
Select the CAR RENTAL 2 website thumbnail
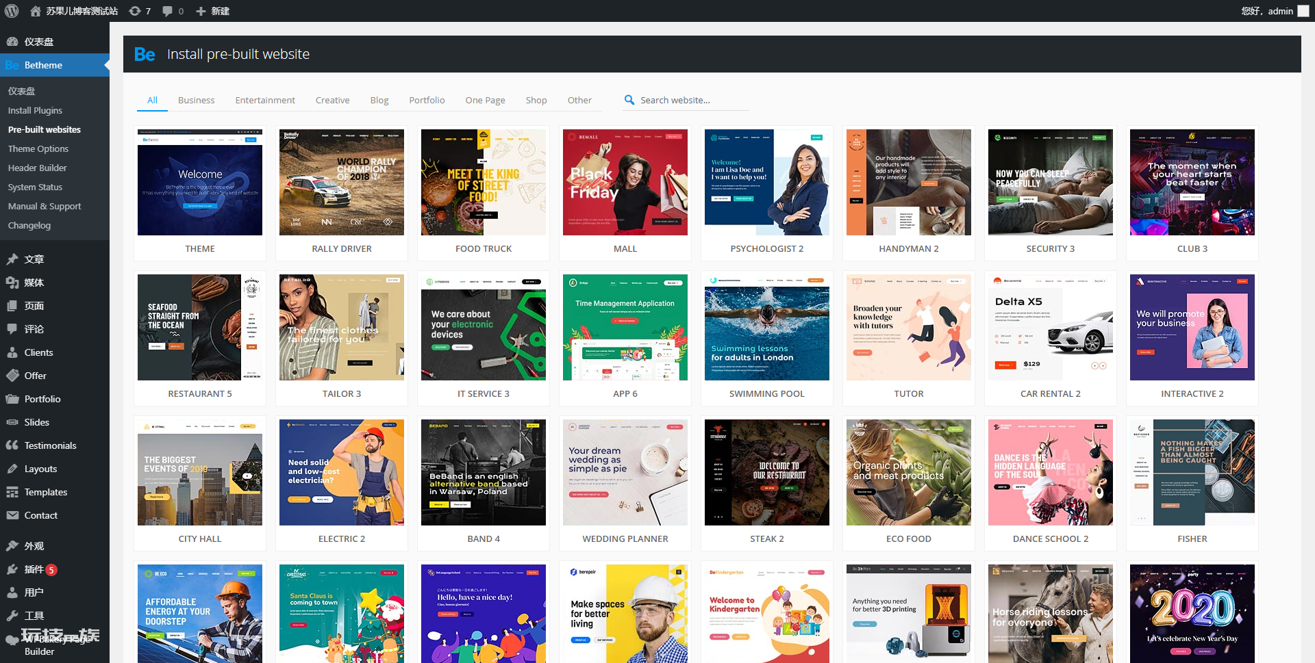(x=1051, y=327)
